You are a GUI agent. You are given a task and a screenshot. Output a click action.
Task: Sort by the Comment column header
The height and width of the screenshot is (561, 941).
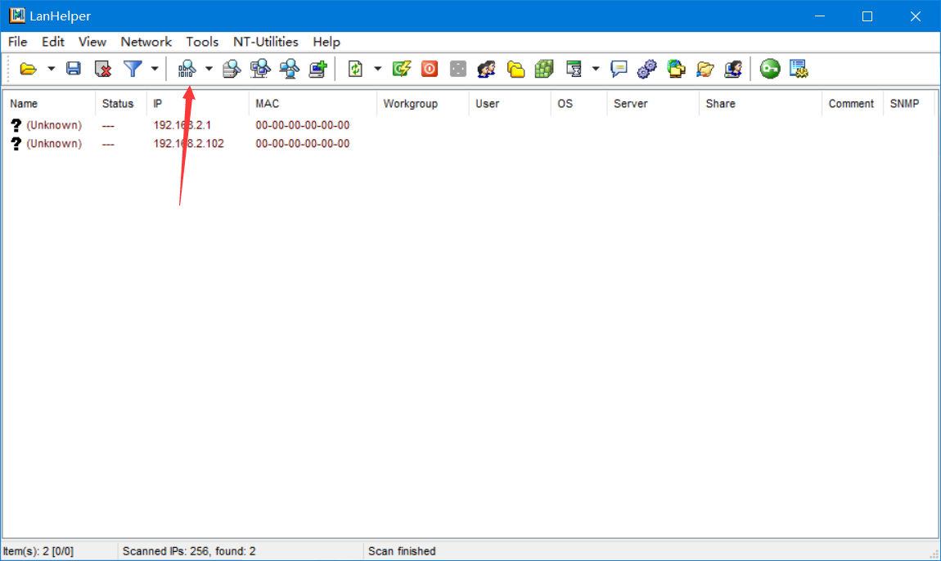(x=852, y=104)
